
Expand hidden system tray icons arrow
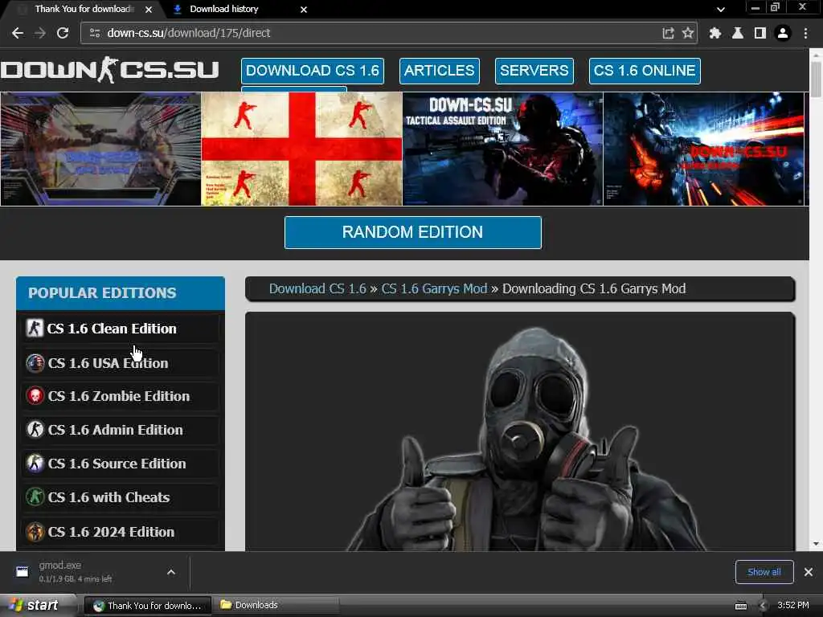coord(763,606)
